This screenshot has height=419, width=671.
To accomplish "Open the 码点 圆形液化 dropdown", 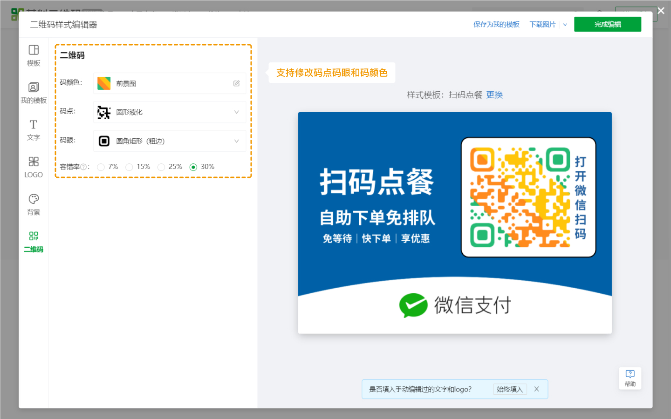I will tap(170, 112).
